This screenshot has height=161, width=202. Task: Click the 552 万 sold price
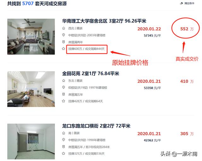pos(187,29)
